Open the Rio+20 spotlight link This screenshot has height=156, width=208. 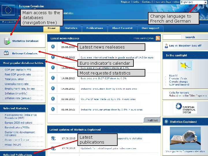173,76
